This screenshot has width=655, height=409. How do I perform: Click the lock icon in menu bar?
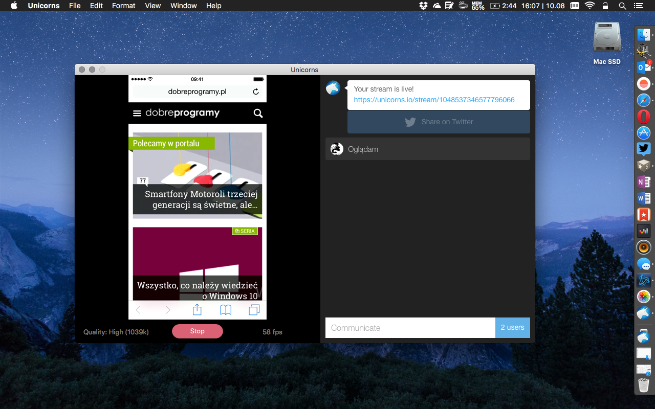coord(606,6)
